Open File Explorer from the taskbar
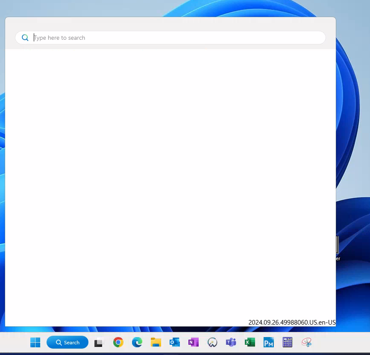Image resolution: width=370 pixels, height=355 pixels. pos(156,342)
